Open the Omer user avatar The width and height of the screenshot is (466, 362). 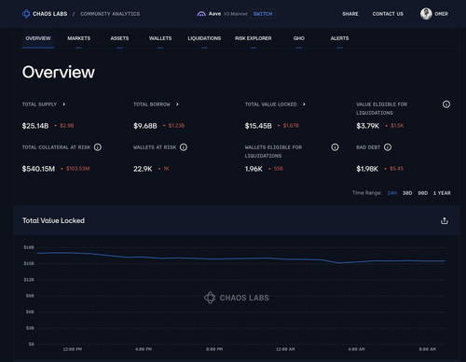[x=426, y=14]
